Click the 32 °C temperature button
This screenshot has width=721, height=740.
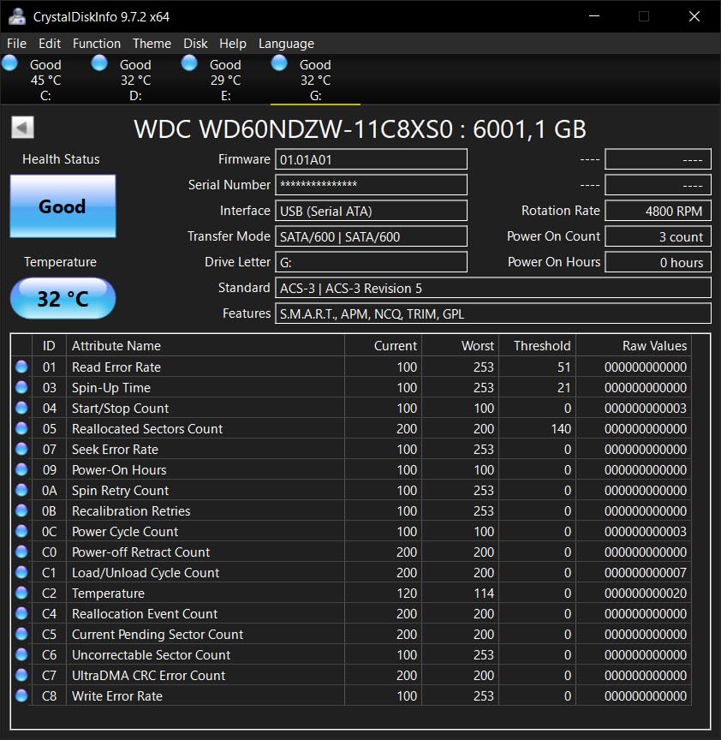(x=63, y=298)
